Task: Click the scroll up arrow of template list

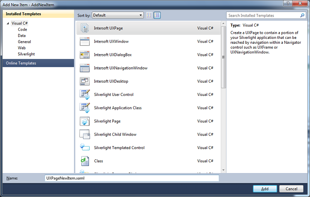Action: (223, 24)
